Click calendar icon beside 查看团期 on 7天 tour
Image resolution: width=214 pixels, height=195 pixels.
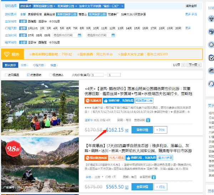click(153, 177)
